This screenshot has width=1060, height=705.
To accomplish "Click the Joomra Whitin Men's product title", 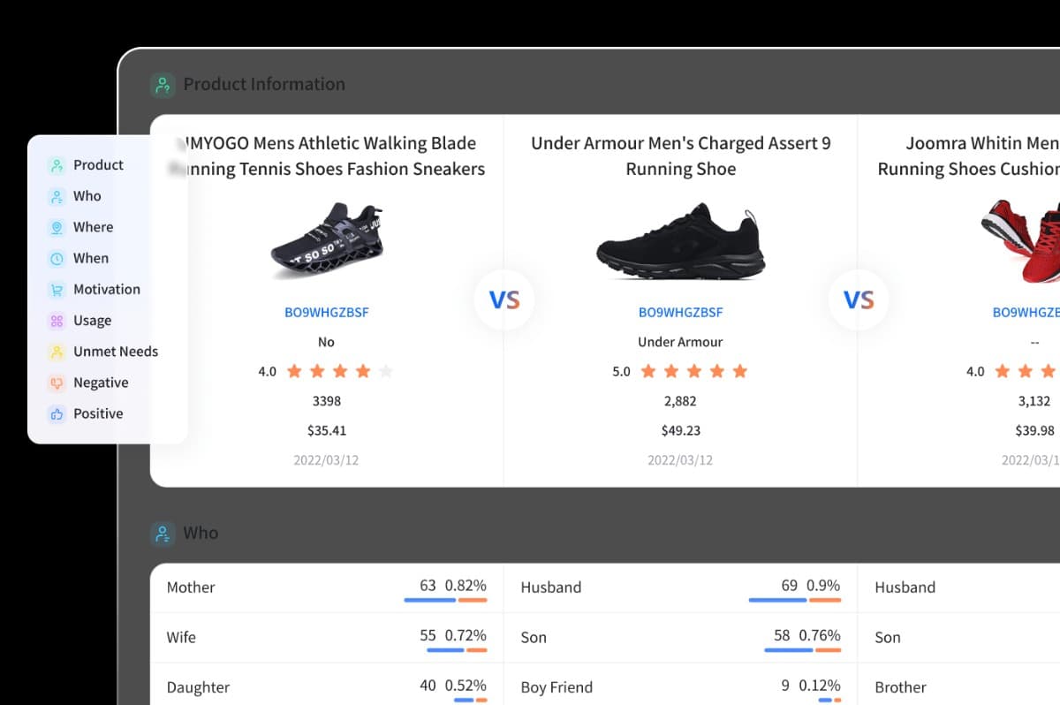I will click(x=968, y=156).
